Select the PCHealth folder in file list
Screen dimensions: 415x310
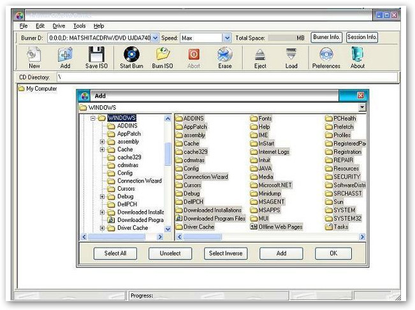click(340, 119)
